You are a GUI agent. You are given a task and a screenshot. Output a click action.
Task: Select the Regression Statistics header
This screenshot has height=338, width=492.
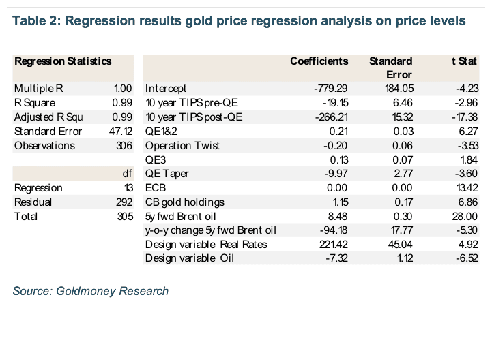point(63,61)
